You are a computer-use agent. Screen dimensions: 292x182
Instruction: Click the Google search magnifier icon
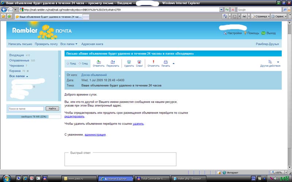point(285,10)
